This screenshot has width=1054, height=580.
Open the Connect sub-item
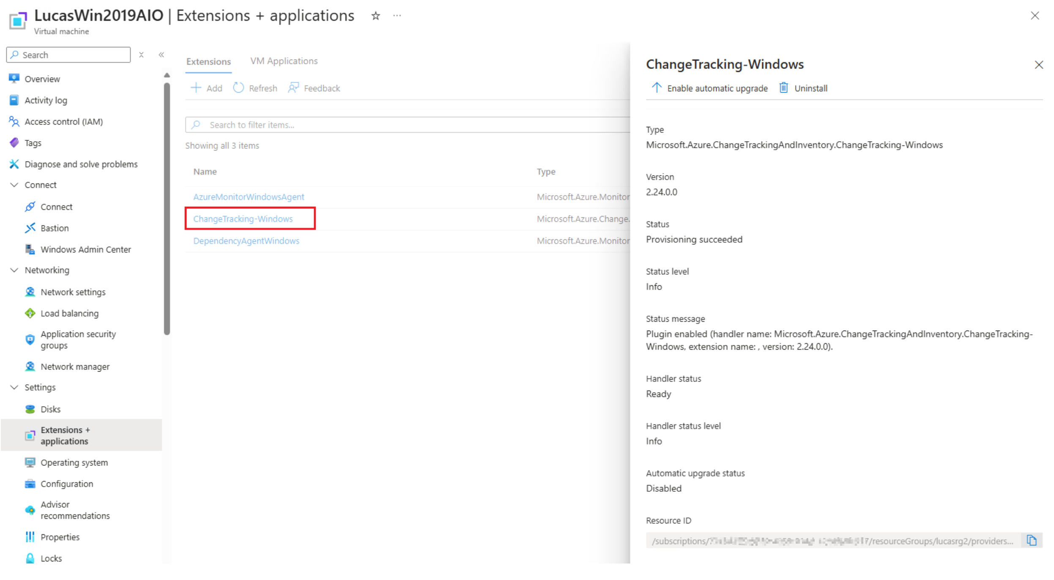point(56,207)
